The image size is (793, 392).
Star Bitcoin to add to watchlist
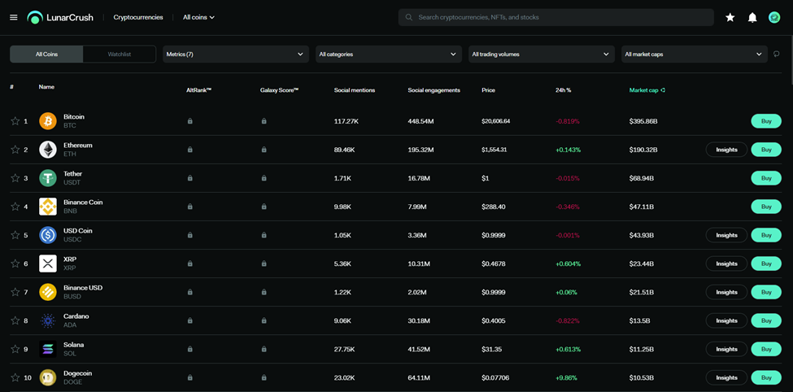(x=15, y=121)
